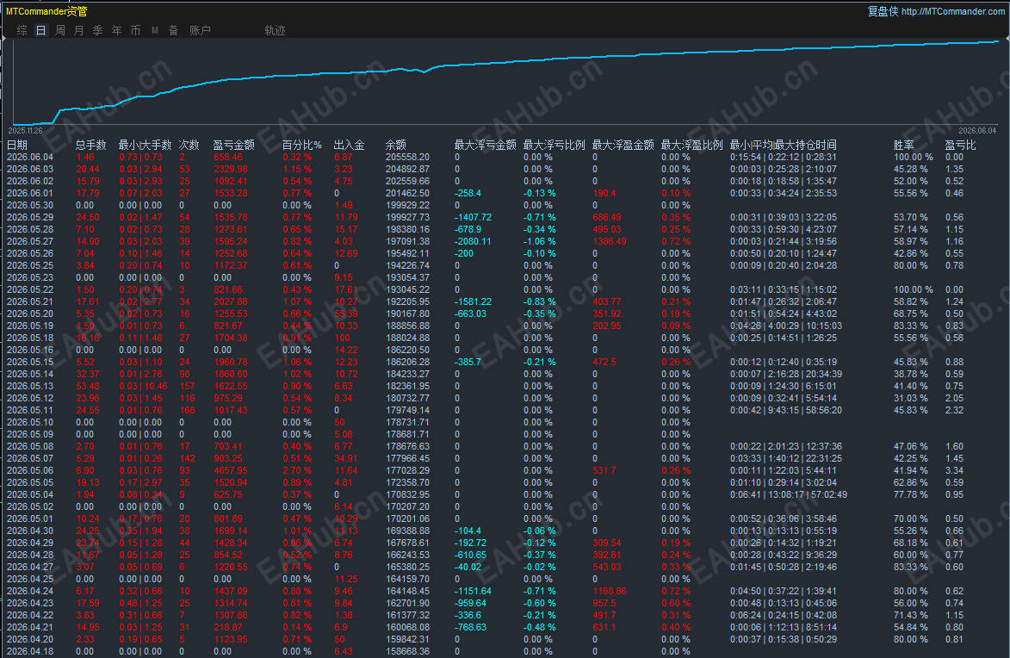Click the 胜率 win rate header

(x=904, y=145)
